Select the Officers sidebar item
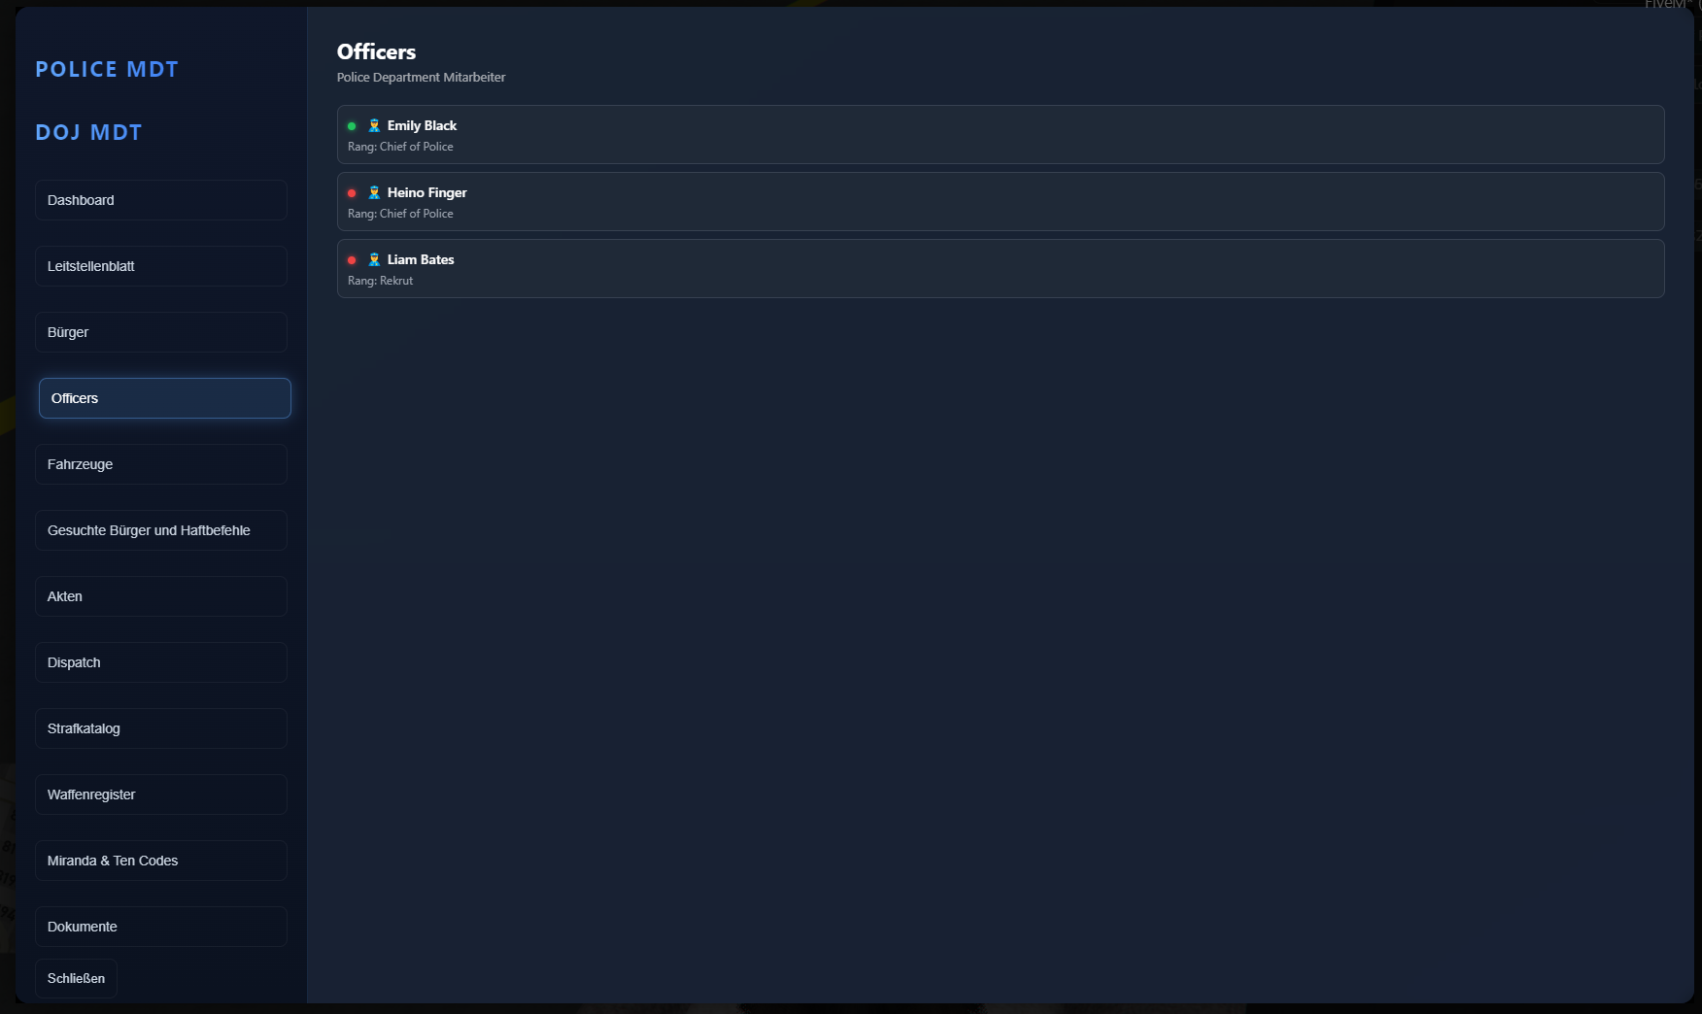This screenshot has height=1014, width=1702. pyautogui.click(x=165, y=398)
